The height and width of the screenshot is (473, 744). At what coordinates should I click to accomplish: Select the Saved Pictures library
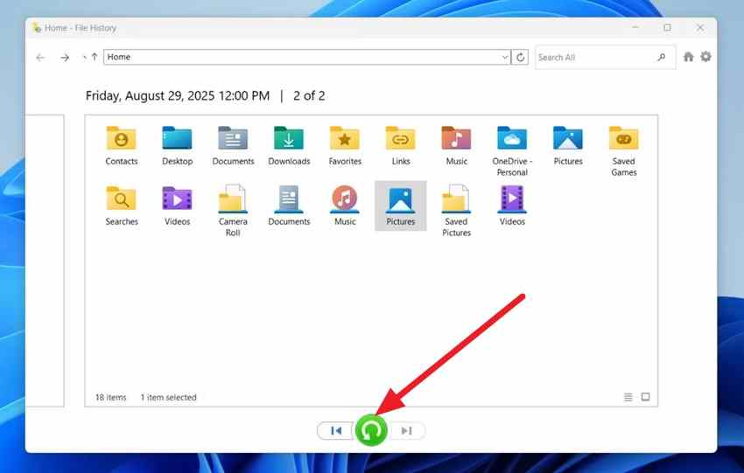[456, 212]
